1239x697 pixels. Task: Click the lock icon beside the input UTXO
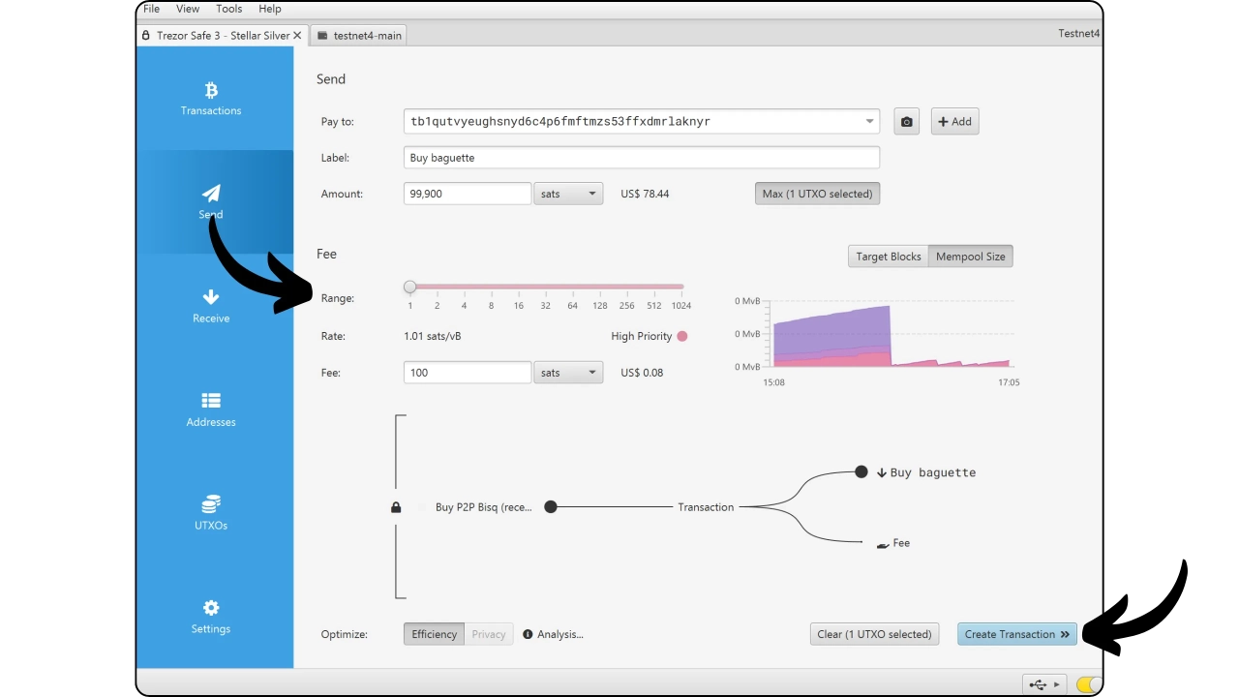tap(396, 507)
